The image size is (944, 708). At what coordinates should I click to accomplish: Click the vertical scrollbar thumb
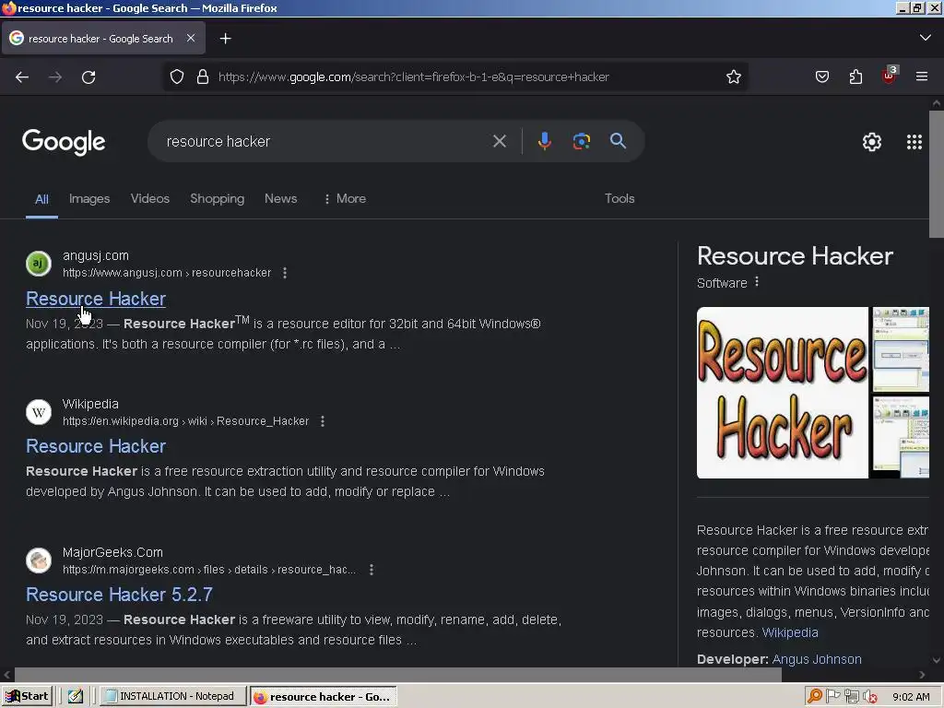pyautogui.click(x=937, y=174)
